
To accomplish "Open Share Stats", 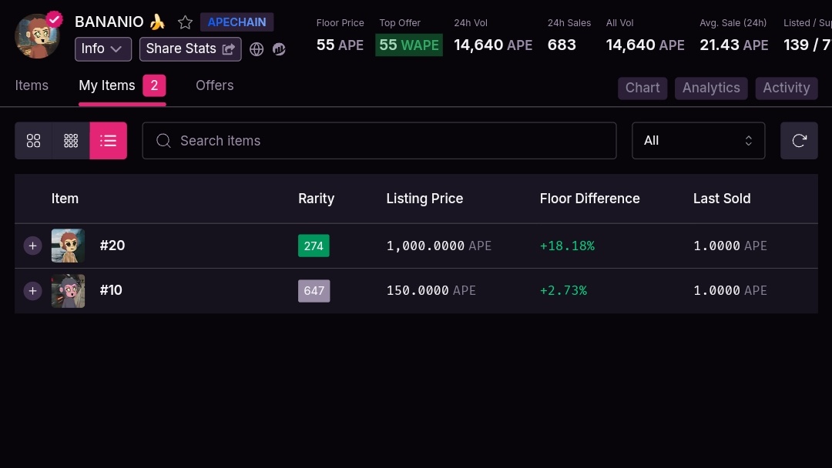I will [x=190, y=48].
